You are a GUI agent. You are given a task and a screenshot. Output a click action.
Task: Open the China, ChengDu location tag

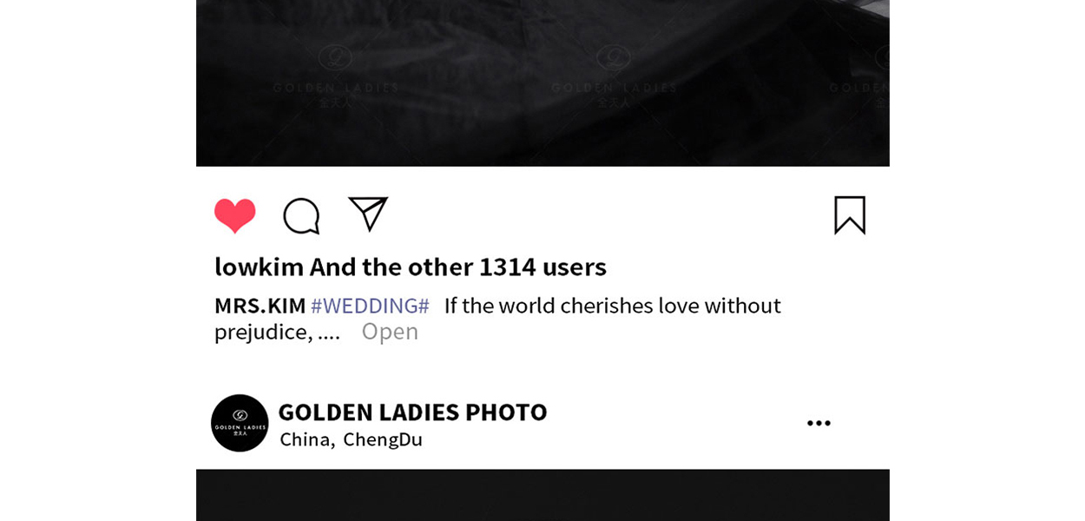tap(351, 439)
